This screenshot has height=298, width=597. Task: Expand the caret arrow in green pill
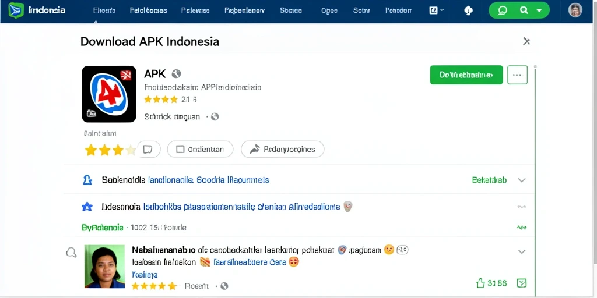(539, 11)
